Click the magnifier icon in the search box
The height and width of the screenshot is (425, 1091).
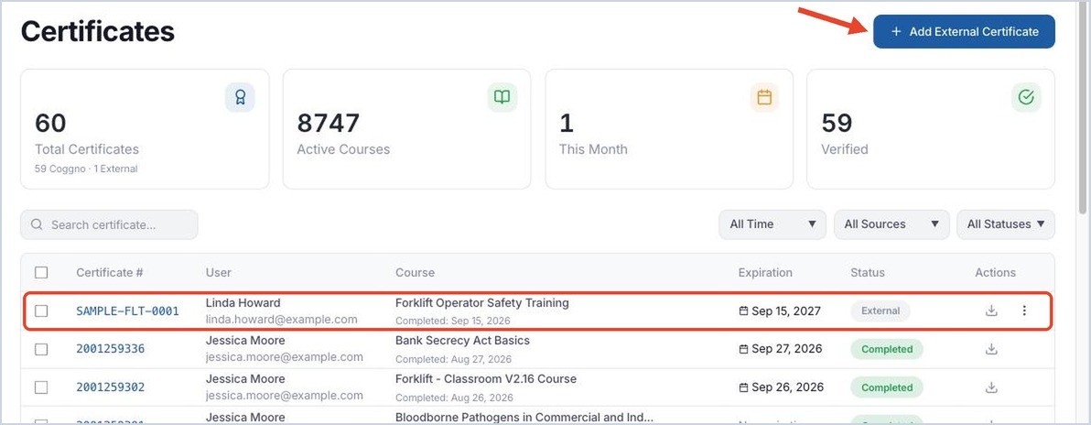(37, 225)
